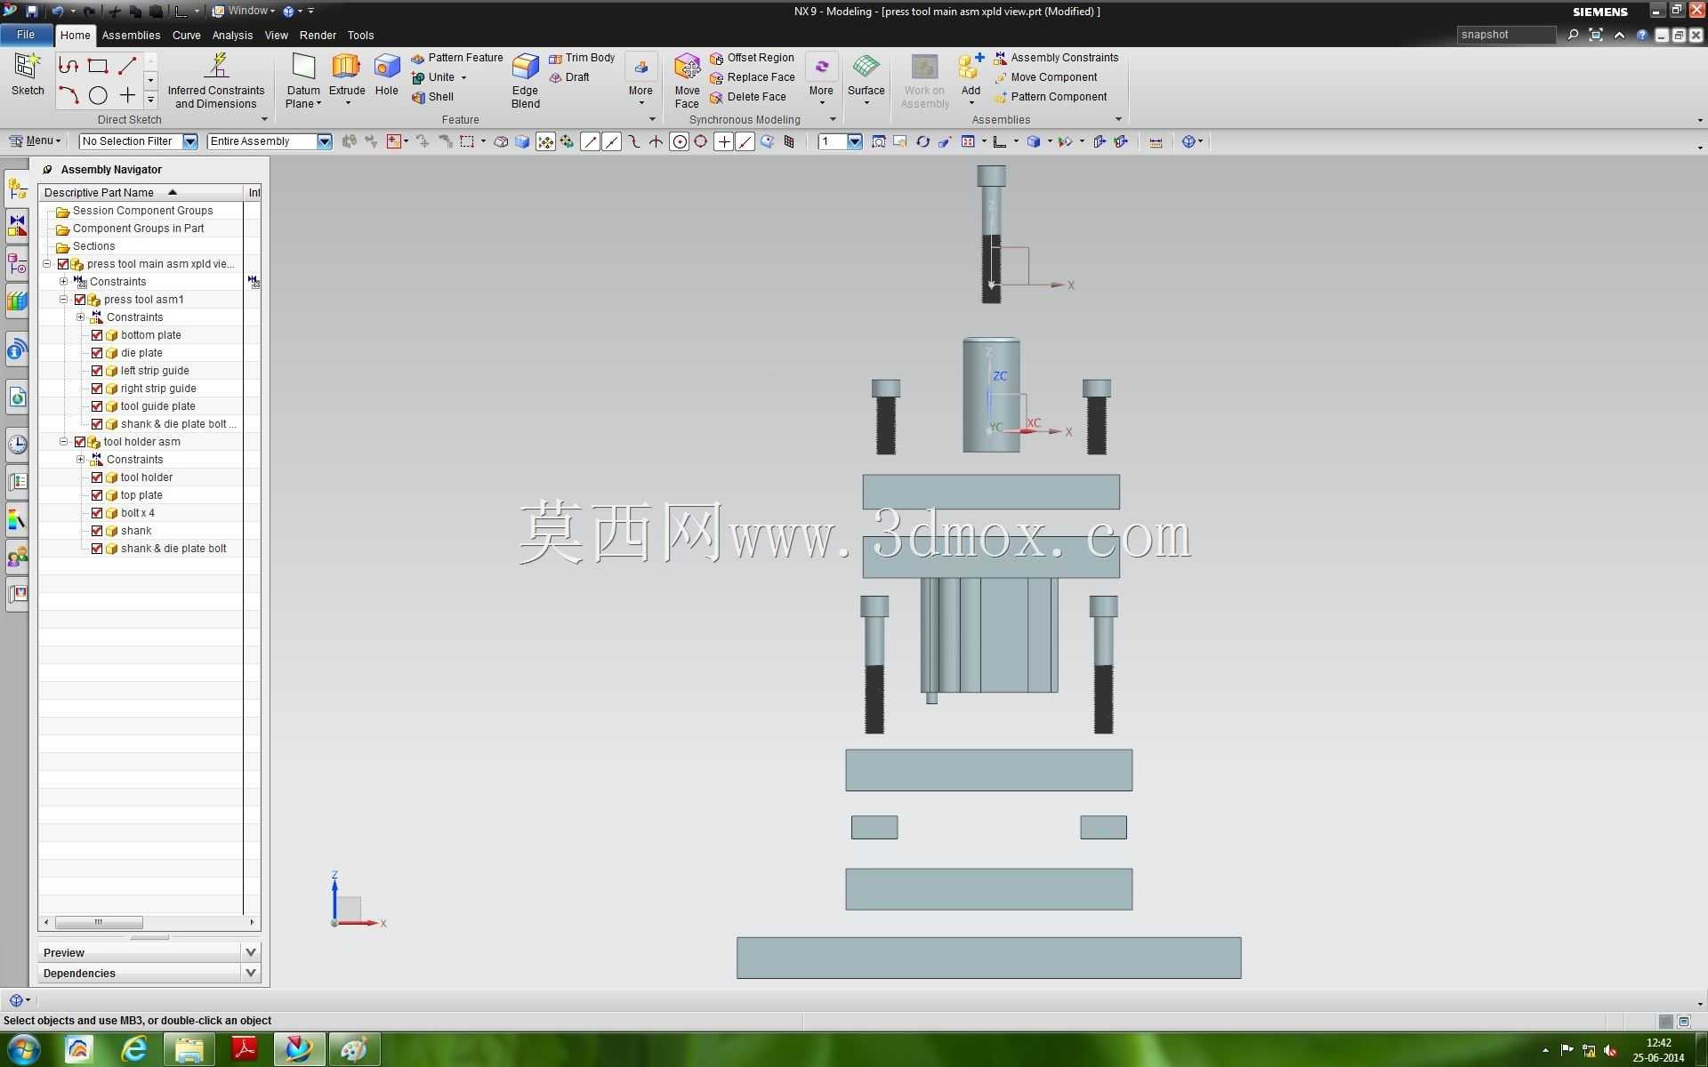The height and width of the screenshot is (1067, 1708).
Task: Uncheck the bottom plate component
Action: pos(97,335)
